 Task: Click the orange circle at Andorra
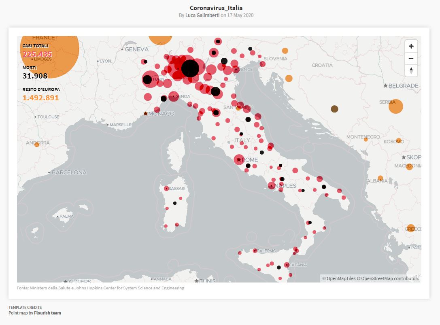[x=37, y=144]
